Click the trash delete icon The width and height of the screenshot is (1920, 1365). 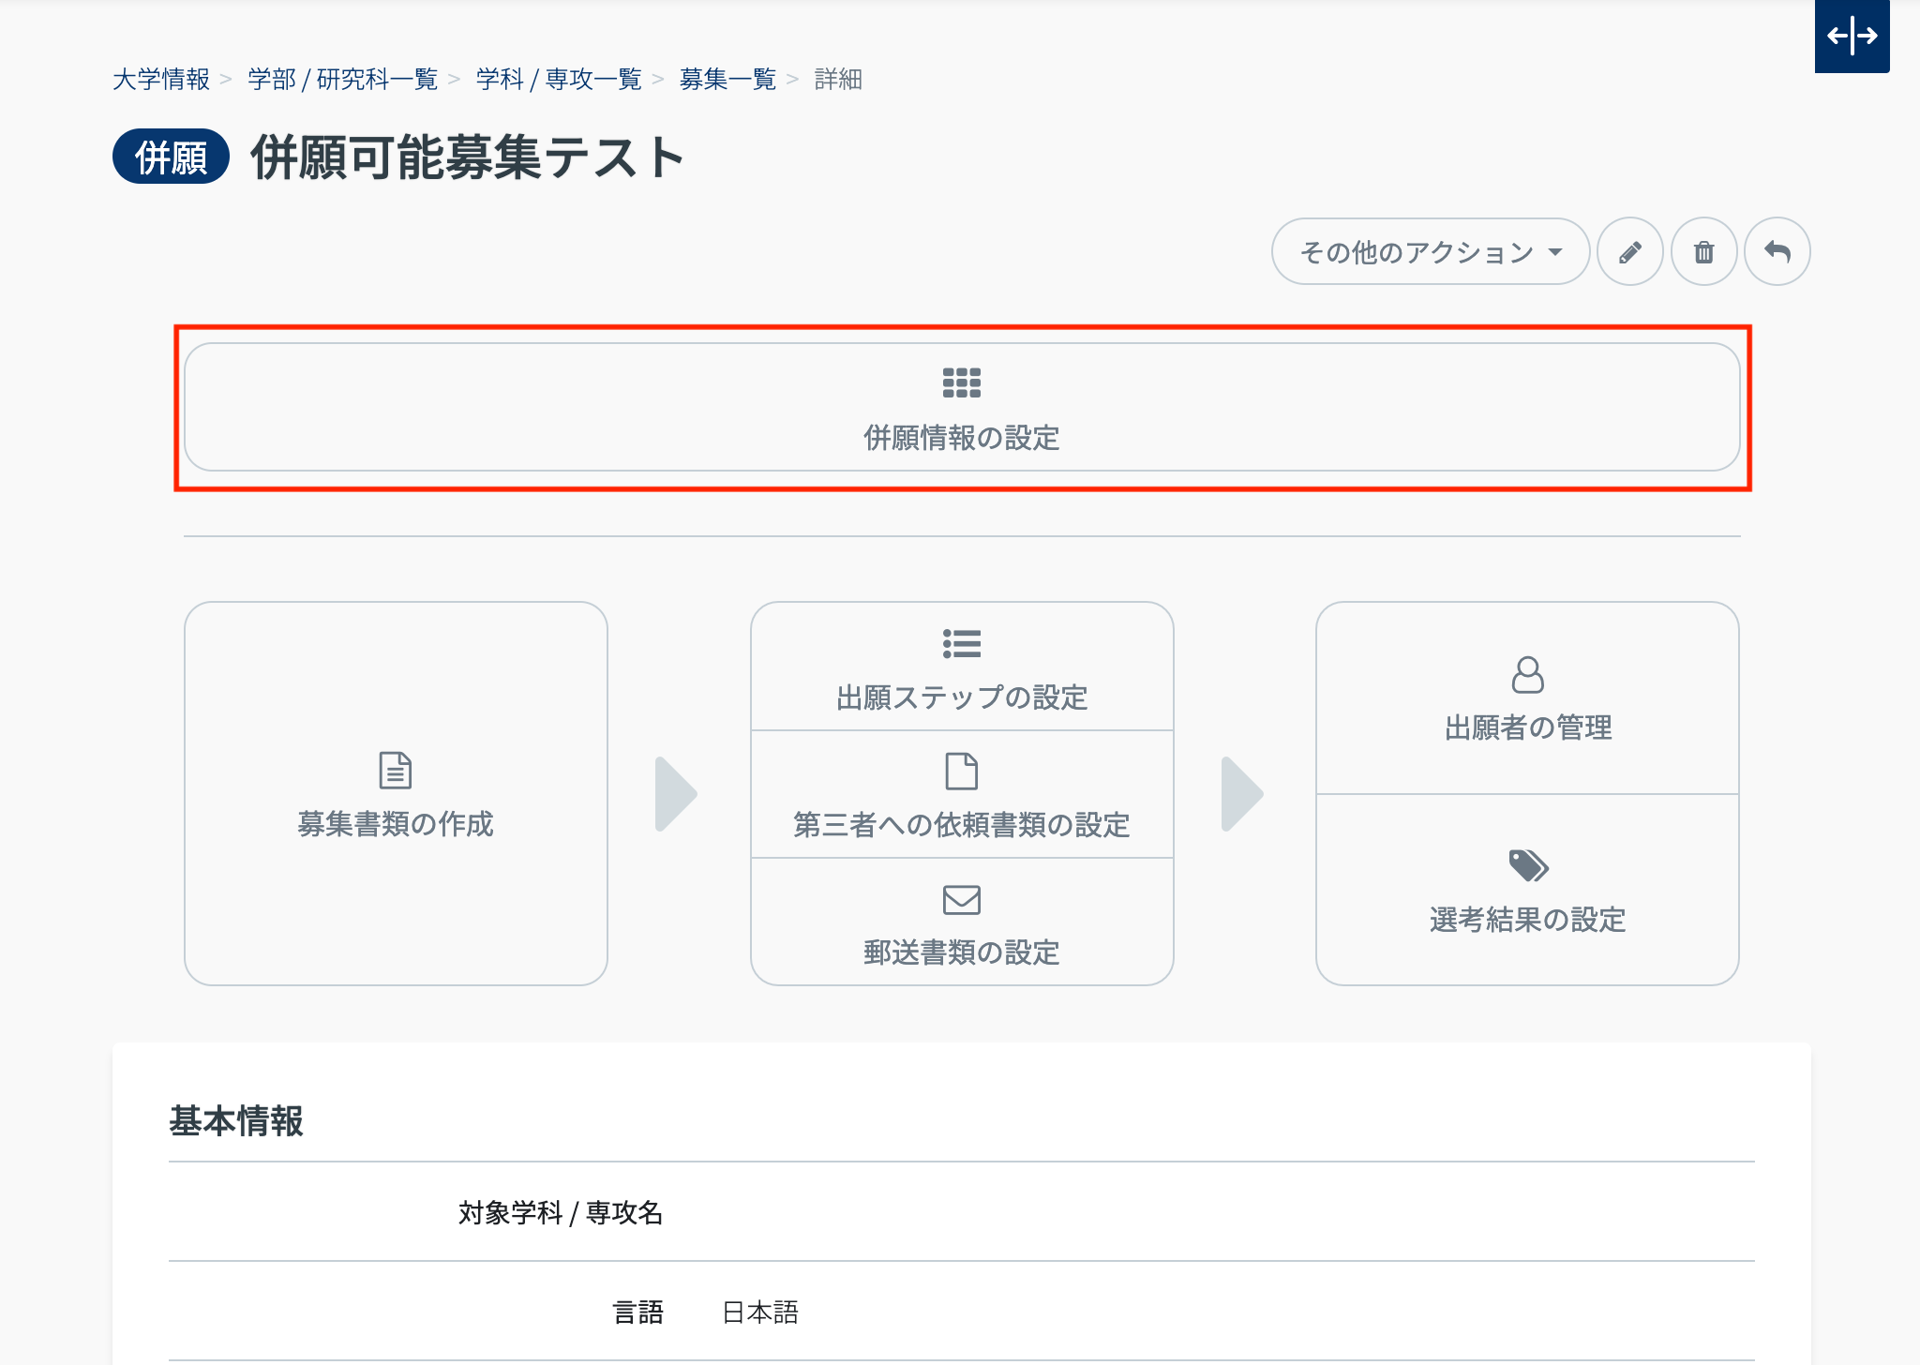point(1703,252)
